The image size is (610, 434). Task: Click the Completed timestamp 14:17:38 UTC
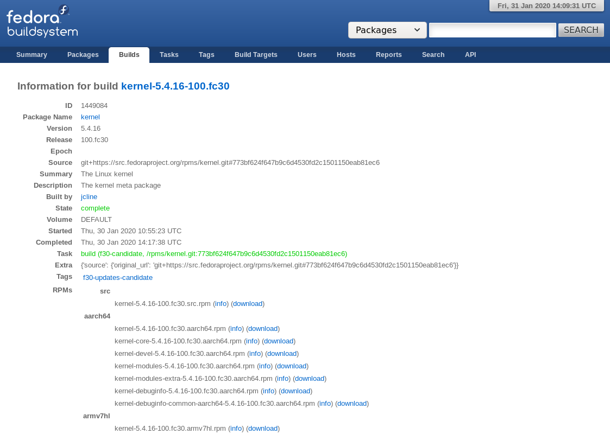131,242
